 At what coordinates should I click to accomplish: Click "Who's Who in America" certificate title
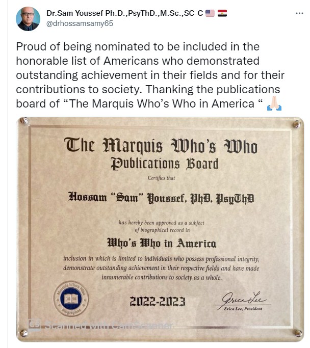161,242
